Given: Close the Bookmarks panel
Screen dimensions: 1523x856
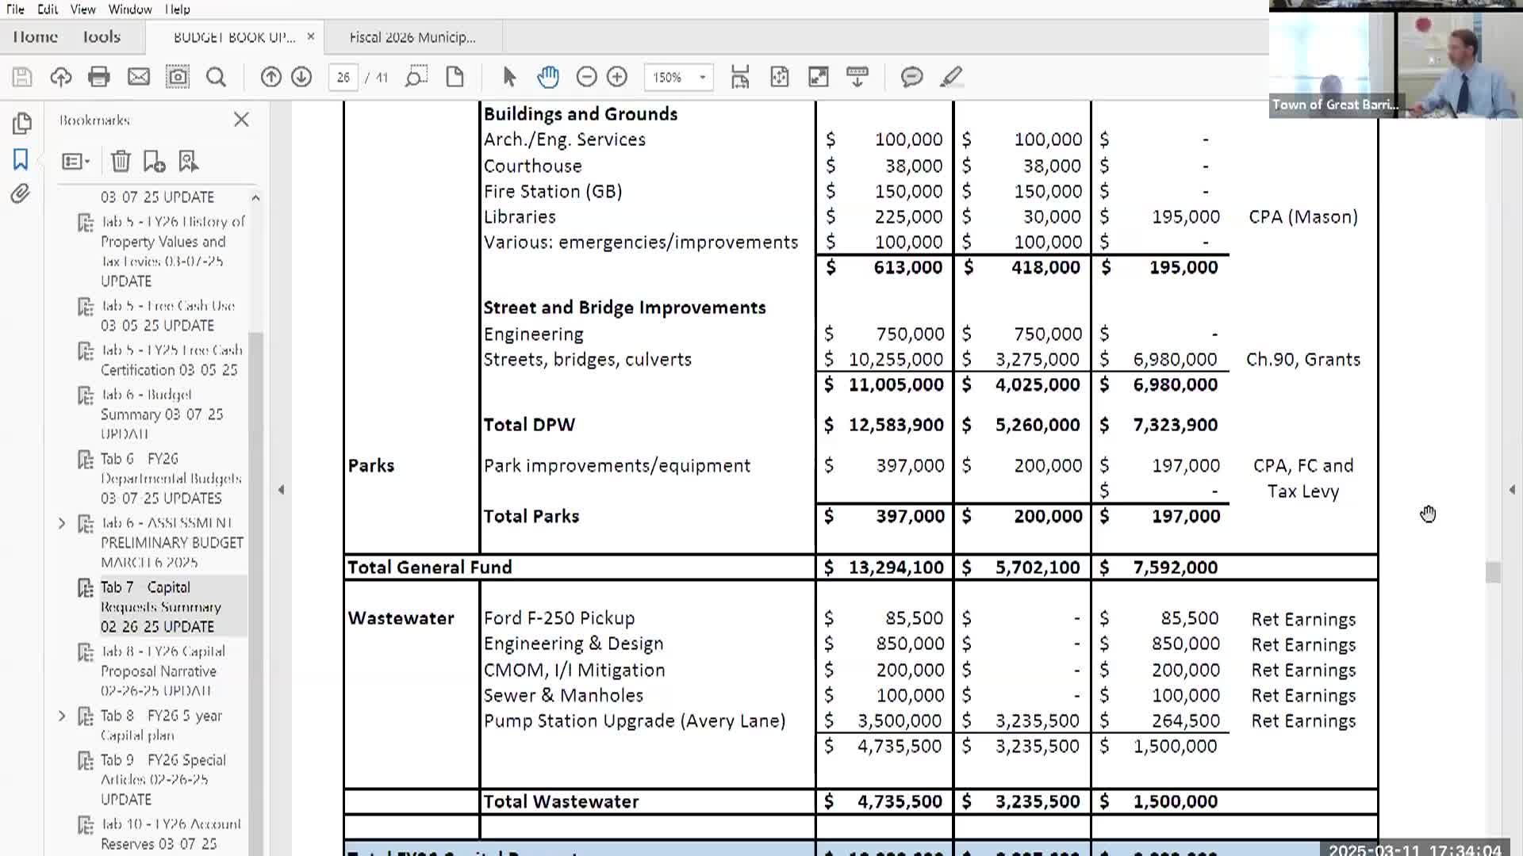Looking at the screenshot, I should [x=241, y=120].
